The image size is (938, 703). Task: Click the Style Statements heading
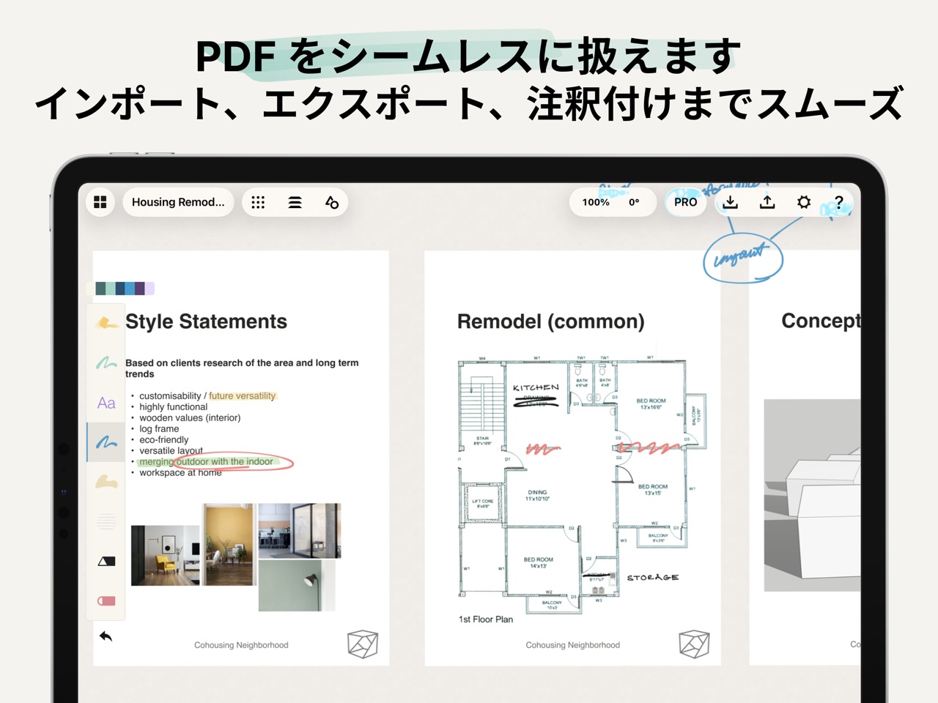206,321
